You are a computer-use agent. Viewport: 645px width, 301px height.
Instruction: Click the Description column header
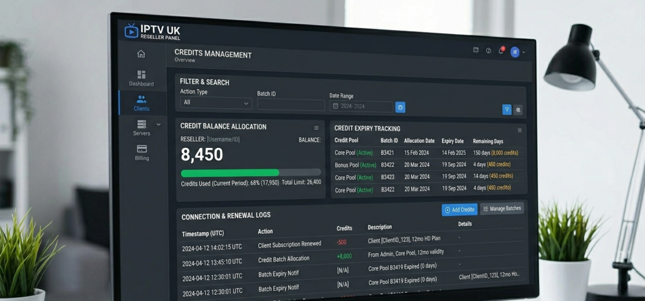(x=380, y=227)
